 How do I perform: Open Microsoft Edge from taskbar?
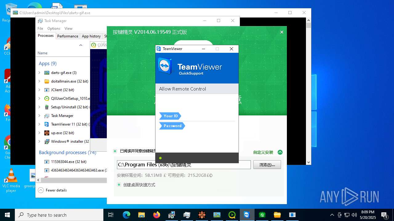coord(127,215)
